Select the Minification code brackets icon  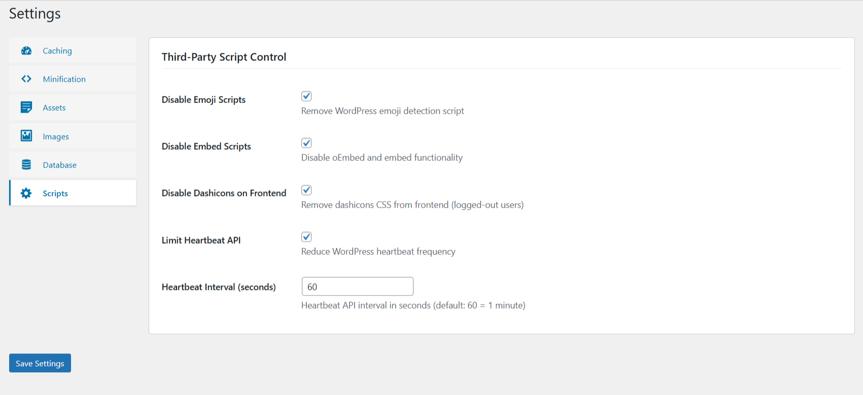click(26, 79)
